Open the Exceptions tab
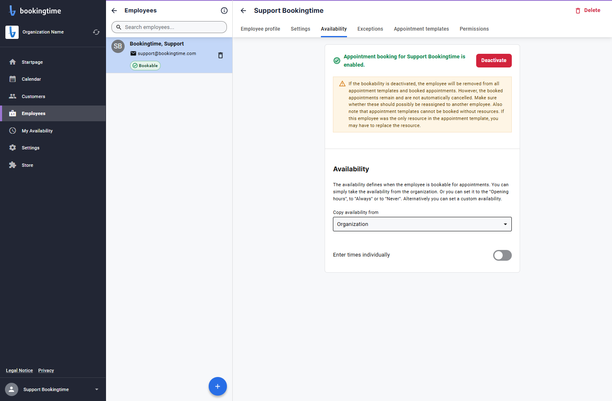 [370, 29]
